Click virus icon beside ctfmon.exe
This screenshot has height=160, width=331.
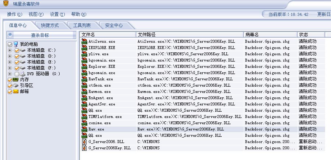[x=84, y=85]
